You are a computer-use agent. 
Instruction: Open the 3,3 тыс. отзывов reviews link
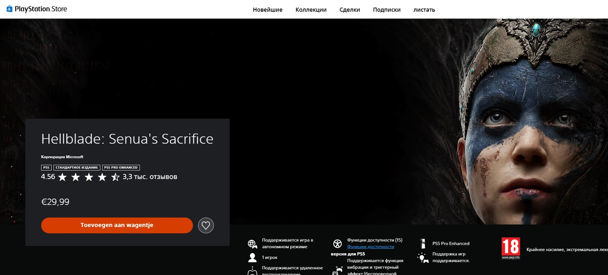click(150, 177)
